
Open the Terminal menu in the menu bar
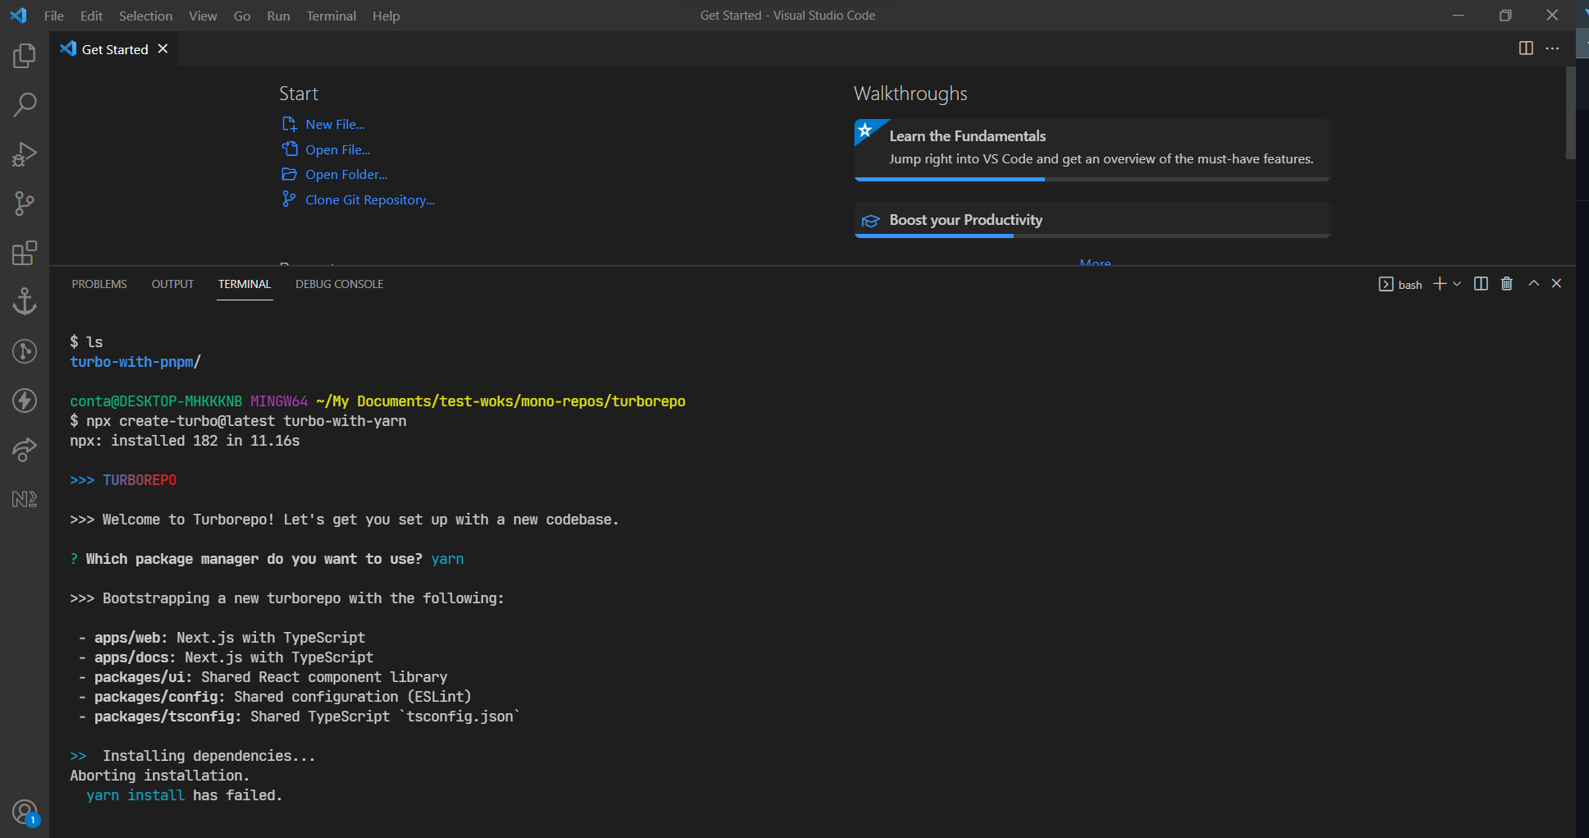tap(331, 16)
